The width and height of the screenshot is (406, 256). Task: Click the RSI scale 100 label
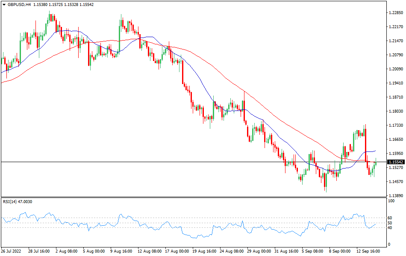coord(391,201)
